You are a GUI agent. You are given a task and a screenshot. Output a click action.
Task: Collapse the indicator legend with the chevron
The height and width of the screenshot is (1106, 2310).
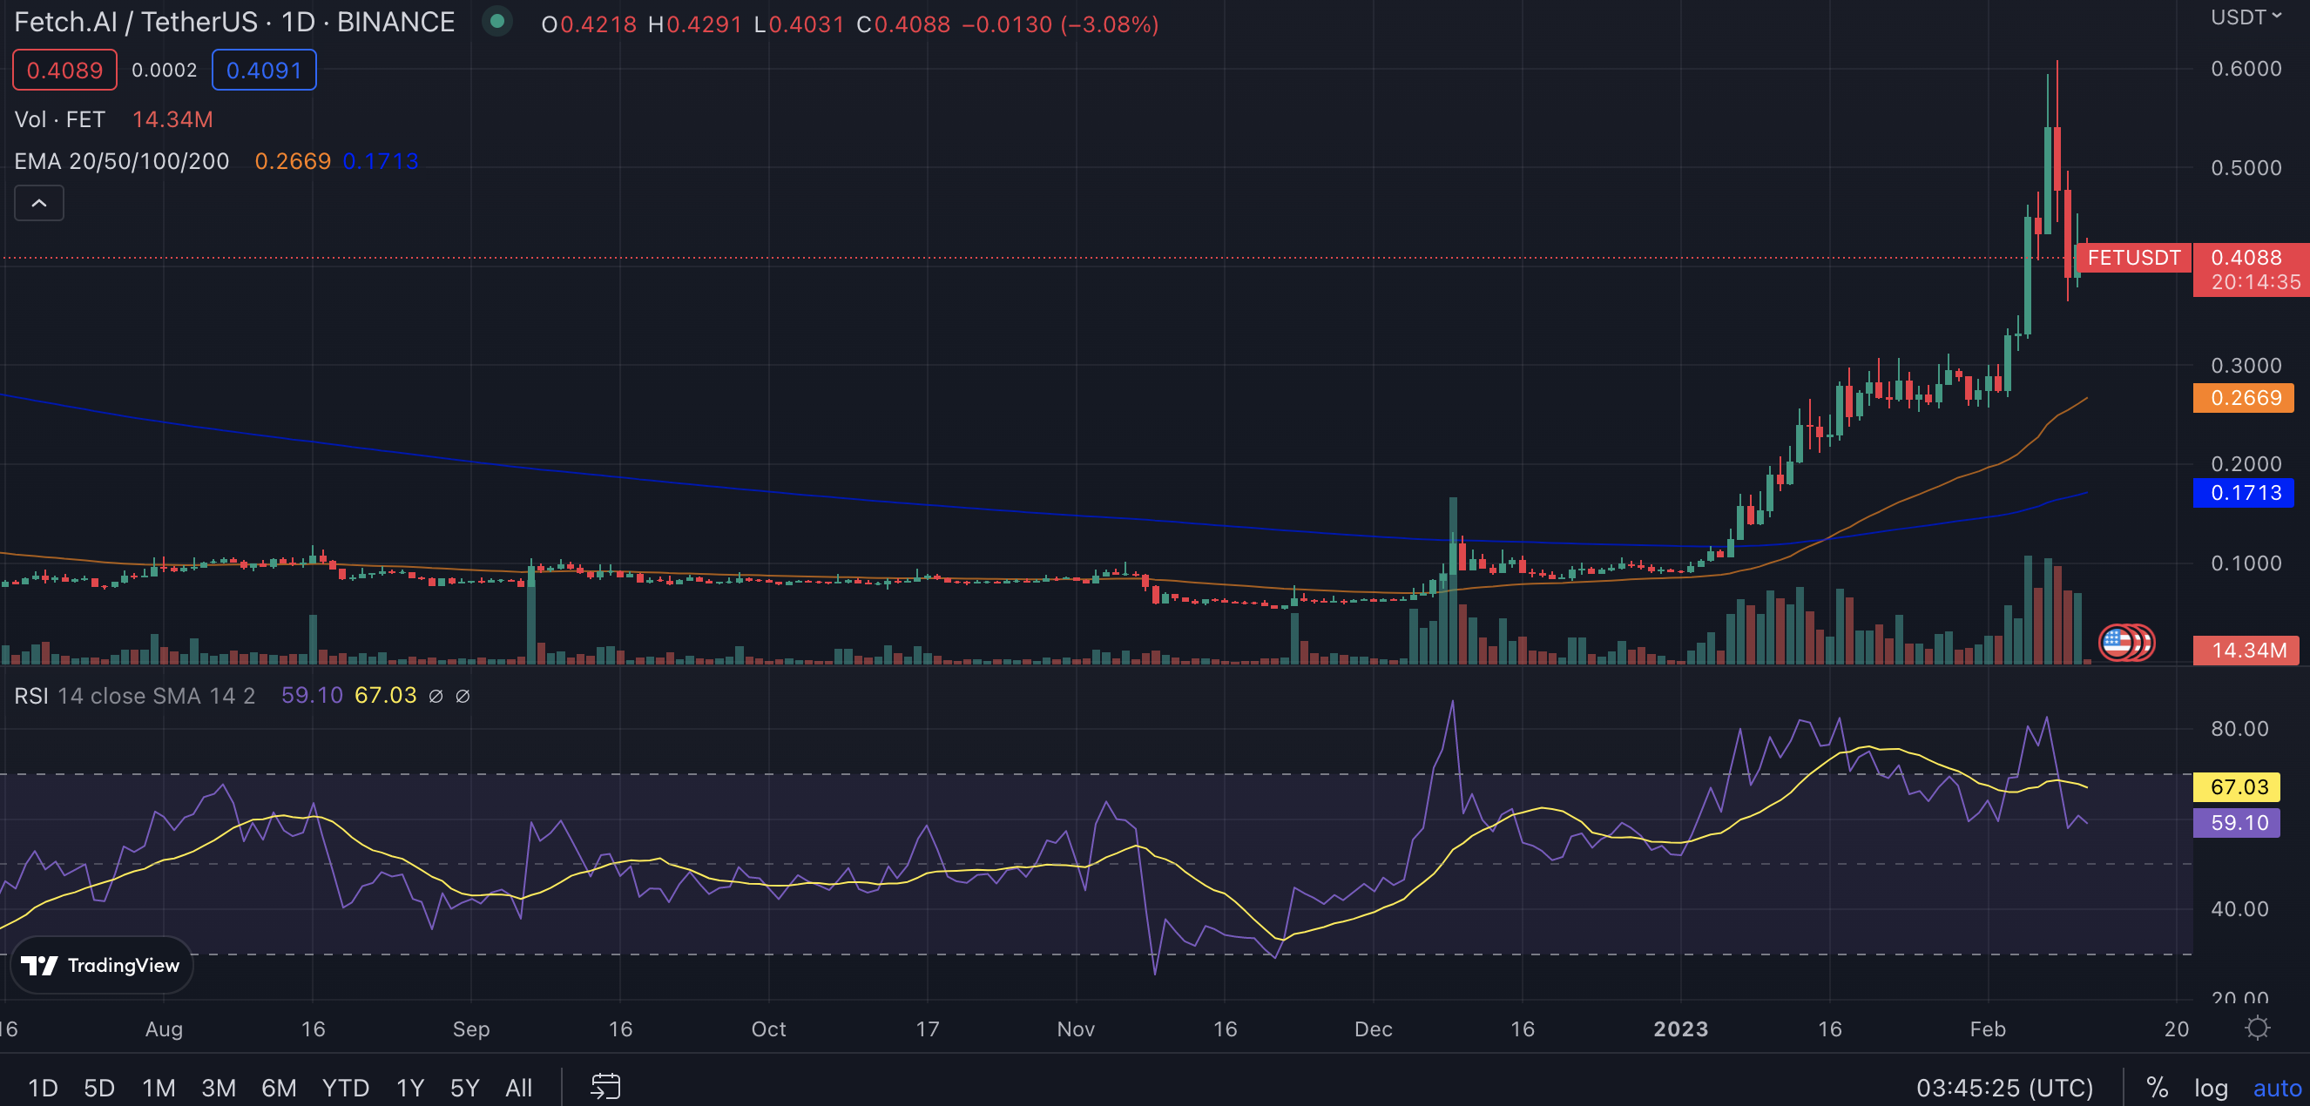tap(38, 204)
